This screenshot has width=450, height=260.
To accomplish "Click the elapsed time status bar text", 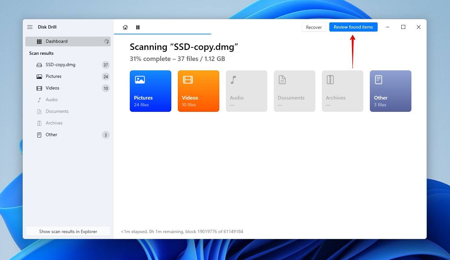I will pyautogui.click(x=182, y=231).
